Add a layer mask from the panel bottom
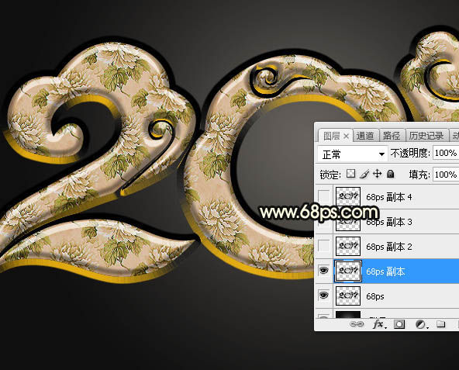 click(x=399, y=324)
